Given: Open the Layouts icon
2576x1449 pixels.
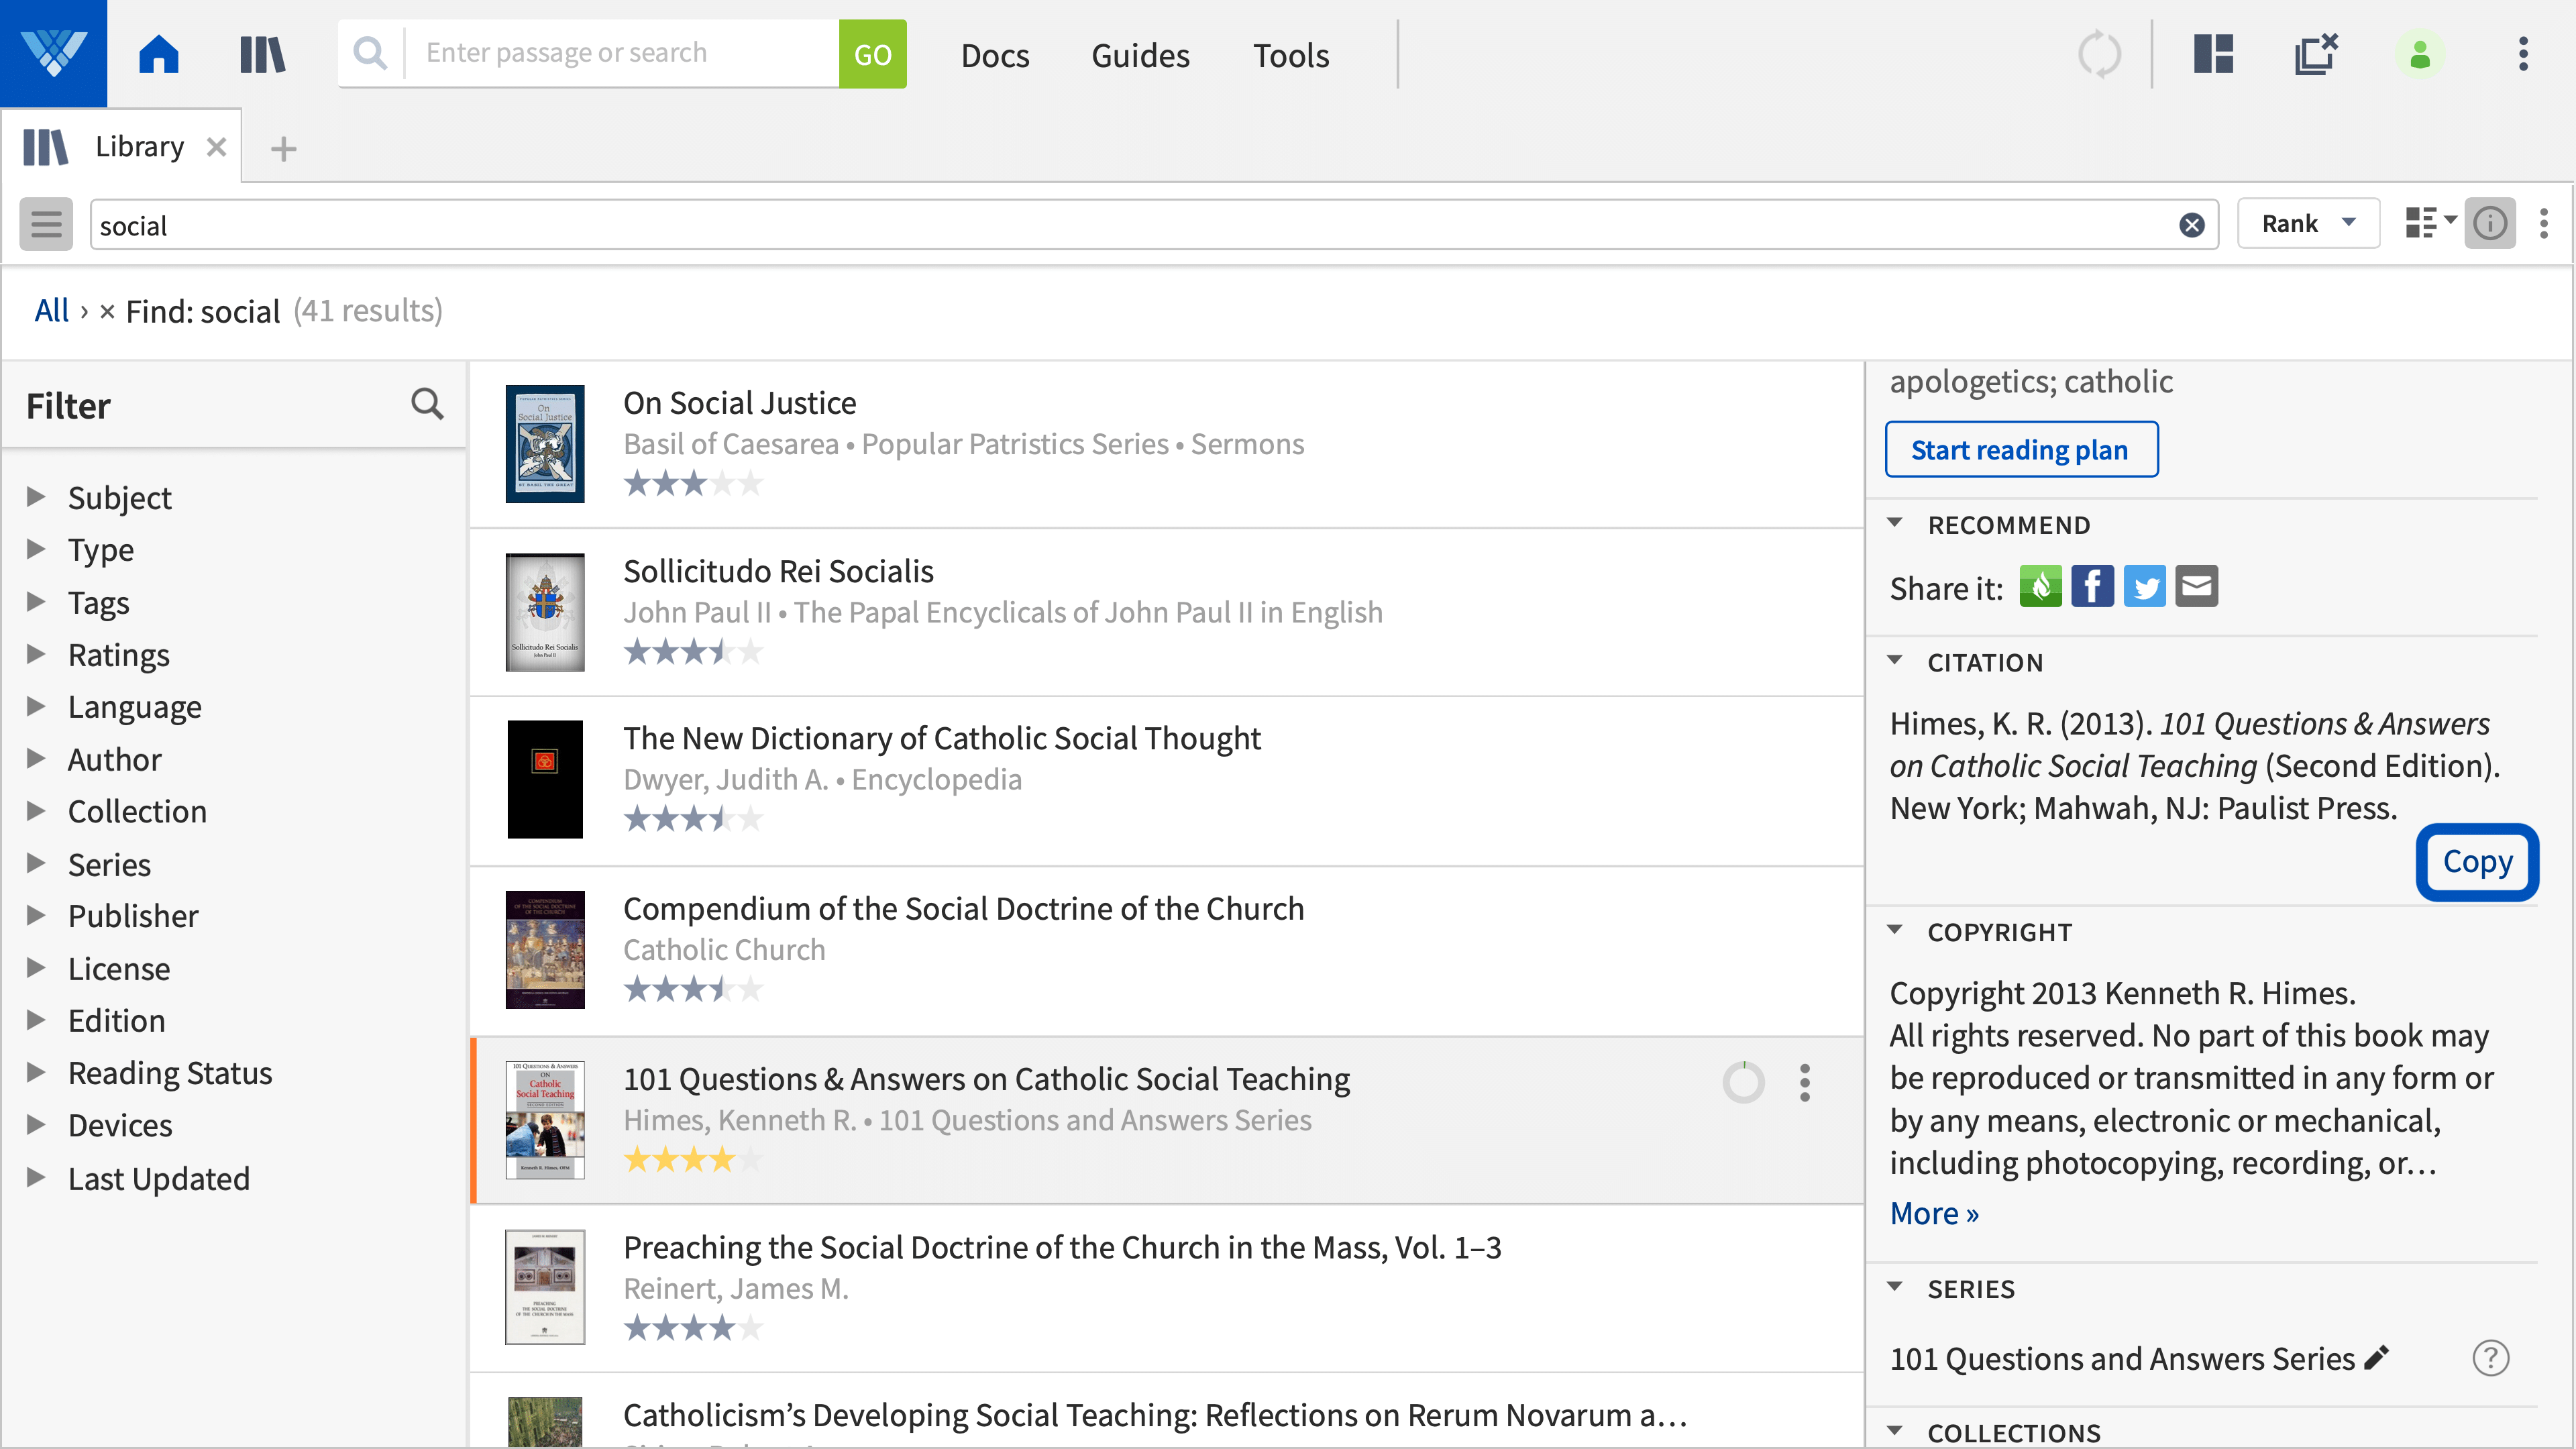Looking at the screenshot, I should click(x=2214, y=54).
